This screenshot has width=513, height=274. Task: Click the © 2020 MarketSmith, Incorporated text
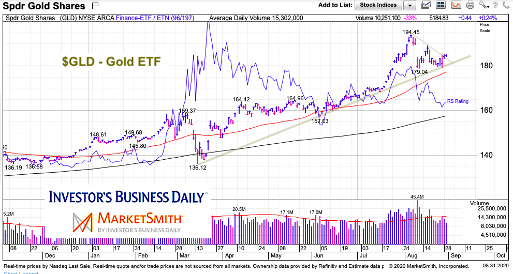coord(429,266)
